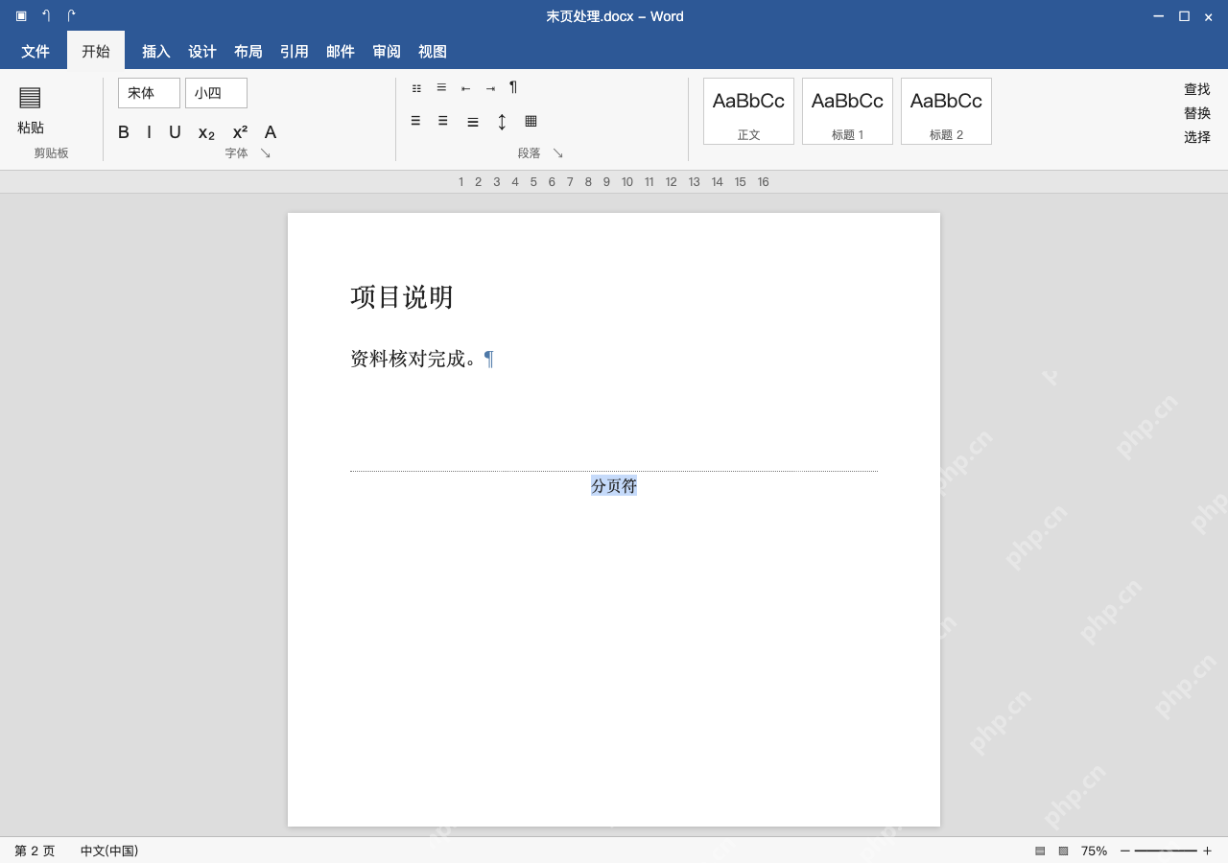Click the line spacing icon
This screenshot has height=863, width=1228.
pos(502,122)
